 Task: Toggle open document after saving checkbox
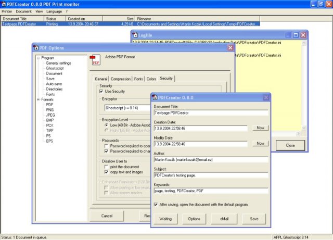tap(156, 205)
